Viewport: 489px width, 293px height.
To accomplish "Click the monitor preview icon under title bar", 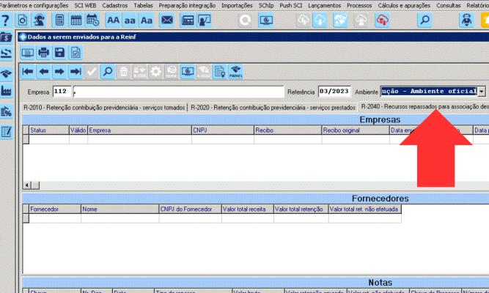I will [x=27, y=52].
